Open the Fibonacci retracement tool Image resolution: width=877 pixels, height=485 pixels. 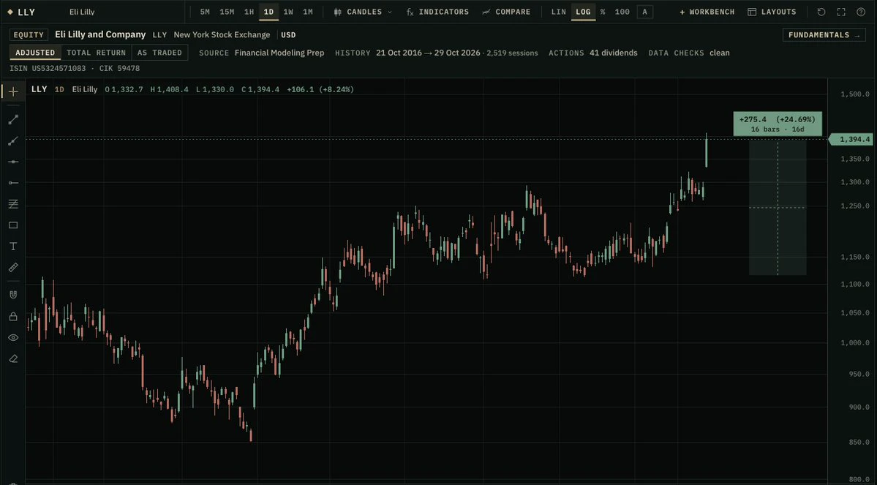click(13, 204)
